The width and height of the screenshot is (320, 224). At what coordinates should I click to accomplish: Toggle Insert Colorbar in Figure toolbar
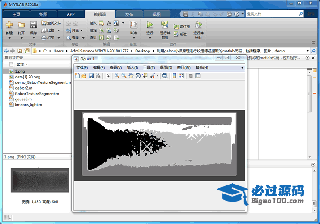pyautogui.click(x=175, y=76)
